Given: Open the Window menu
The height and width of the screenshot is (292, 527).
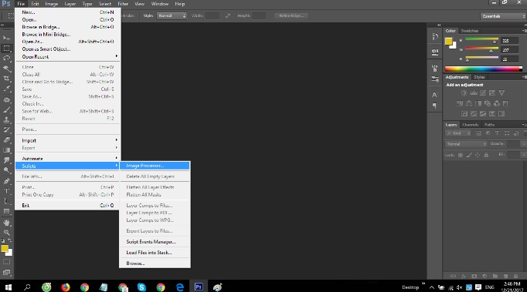Looking at the screenshot, I should [160, 4].
